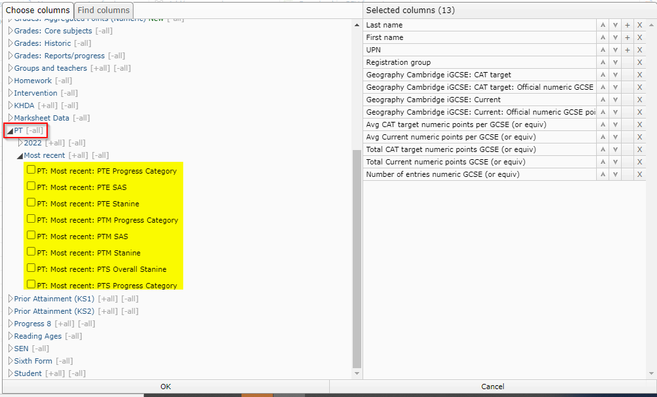The height and width of the screenshot is (397, 657).
Task: Collapse the PT tree node
Action: point(10,132)
